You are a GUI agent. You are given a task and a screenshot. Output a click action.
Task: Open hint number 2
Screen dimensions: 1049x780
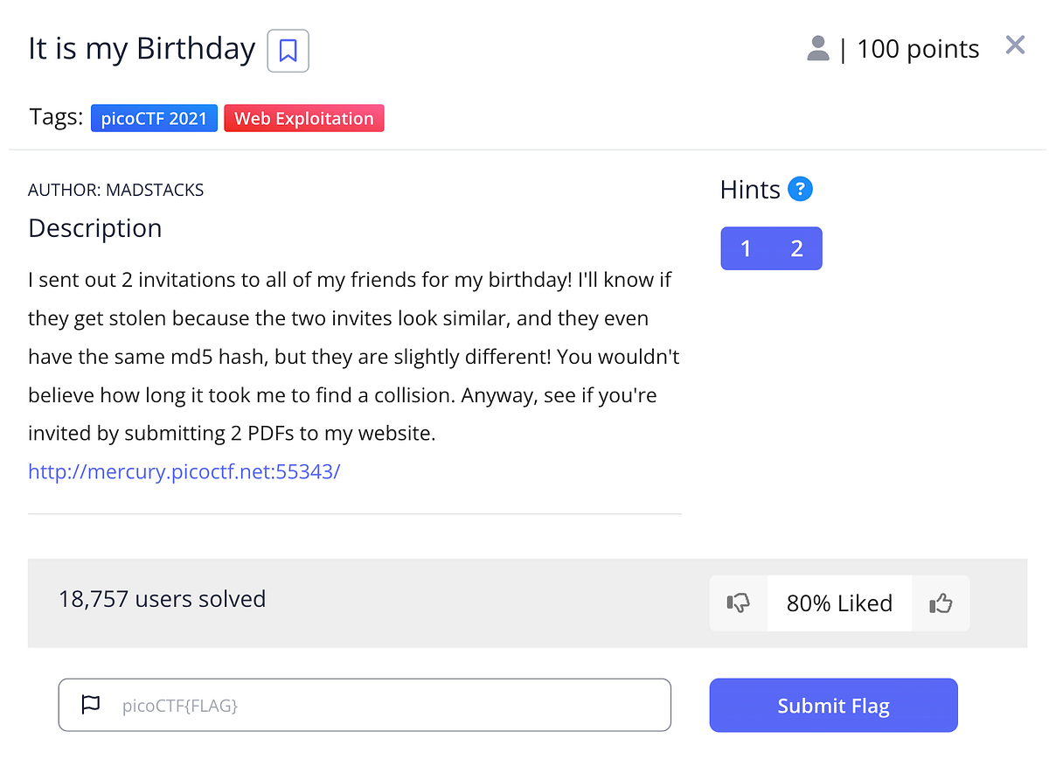(x=796, y=248)
